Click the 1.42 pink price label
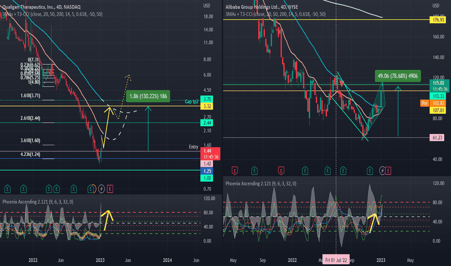 pos(207,163)
